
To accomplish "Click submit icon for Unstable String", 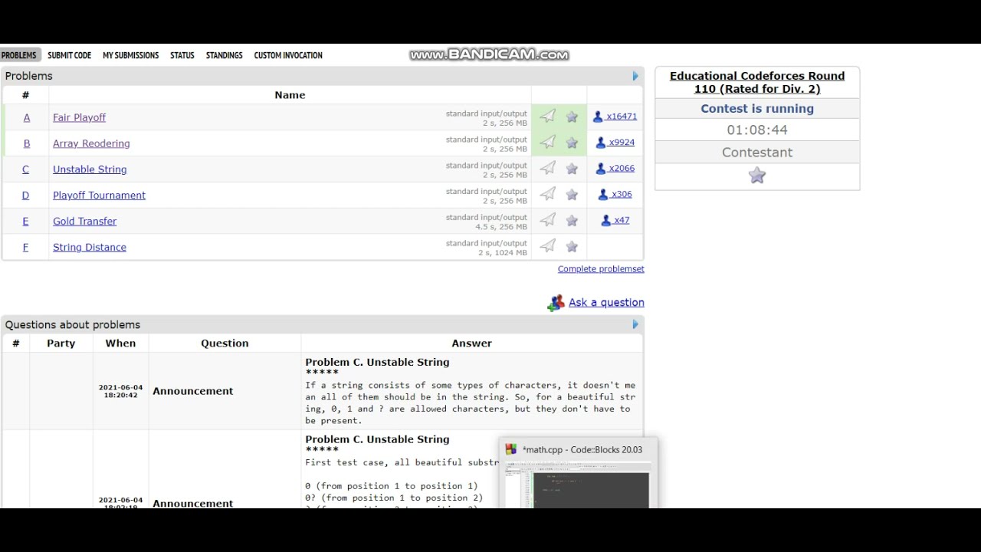I will tap(547, 169).
